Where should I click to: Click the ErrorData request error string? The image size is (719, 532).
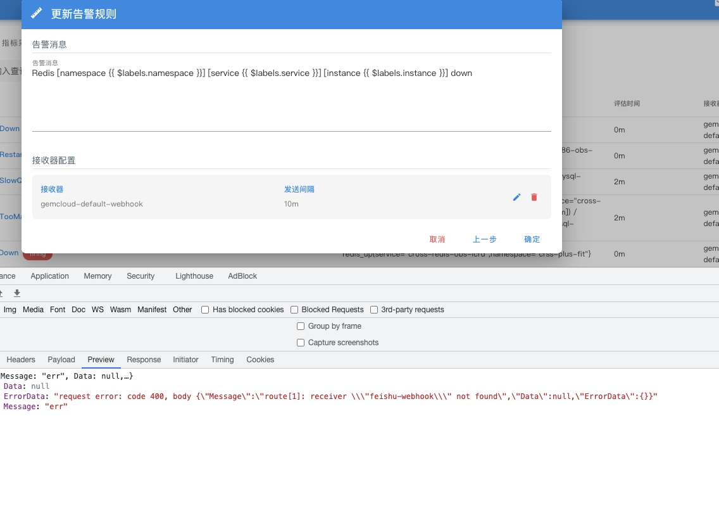pos(355,396)
